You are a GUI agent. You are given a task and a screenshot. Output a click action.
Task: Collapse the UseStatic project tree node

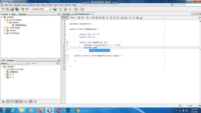coord(2,17)
